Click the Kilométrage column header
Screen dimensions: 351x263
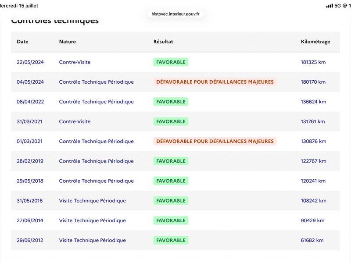315,42
